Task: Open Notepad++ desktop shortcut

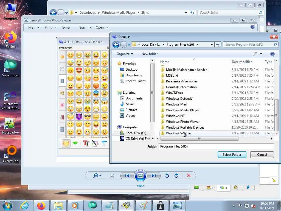Action: point(10,126)
